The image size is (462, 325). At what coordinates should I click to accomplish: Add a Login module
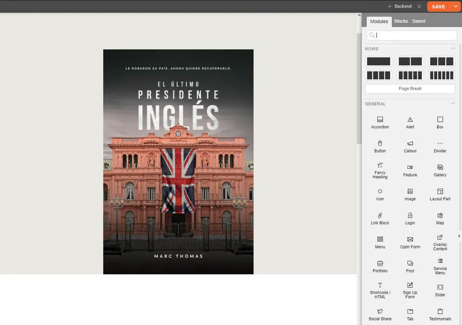410,219
